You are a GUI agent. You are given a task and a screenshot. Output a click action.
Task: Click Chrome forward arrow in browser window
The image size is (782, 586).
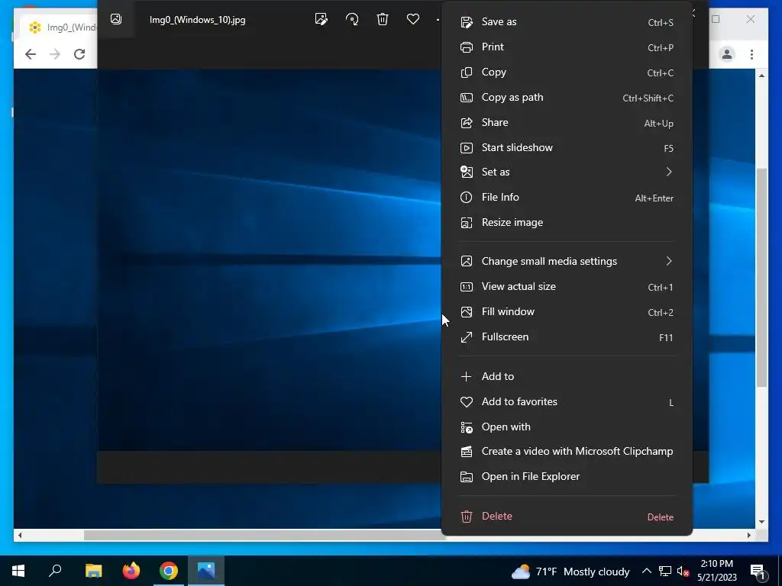click(55, 54)
